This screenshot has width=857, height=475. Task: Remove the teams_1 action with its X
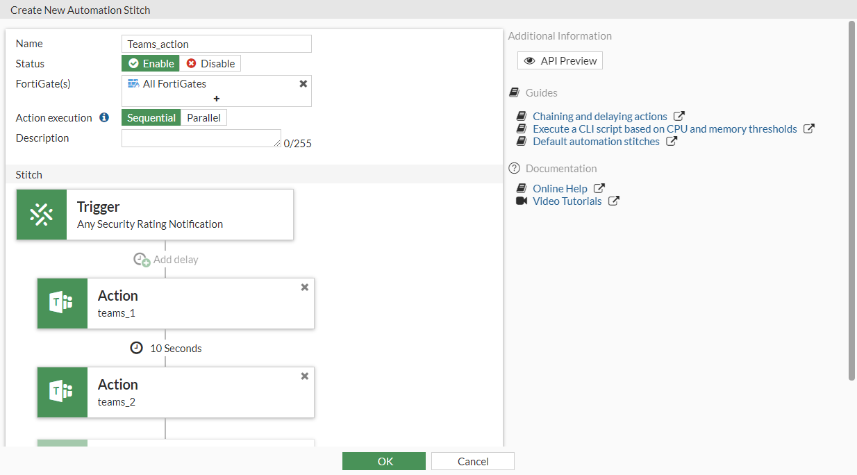pyautogui.click(x=304, y=287)
